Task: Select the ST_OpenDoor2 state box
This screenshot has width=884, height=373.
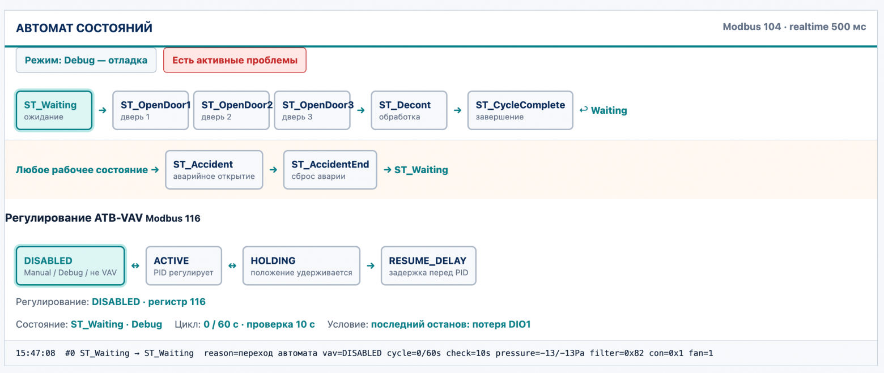Action: click(x=232, y=110)
